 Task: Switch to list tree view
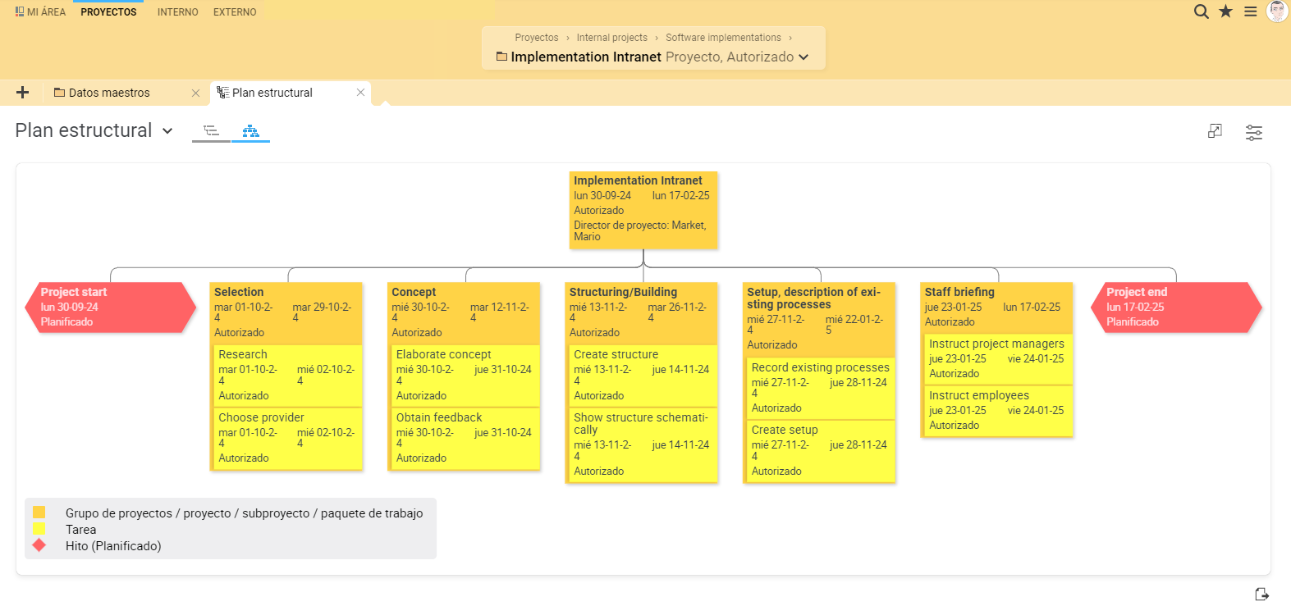pyautogui.click(x=211, y=131)
